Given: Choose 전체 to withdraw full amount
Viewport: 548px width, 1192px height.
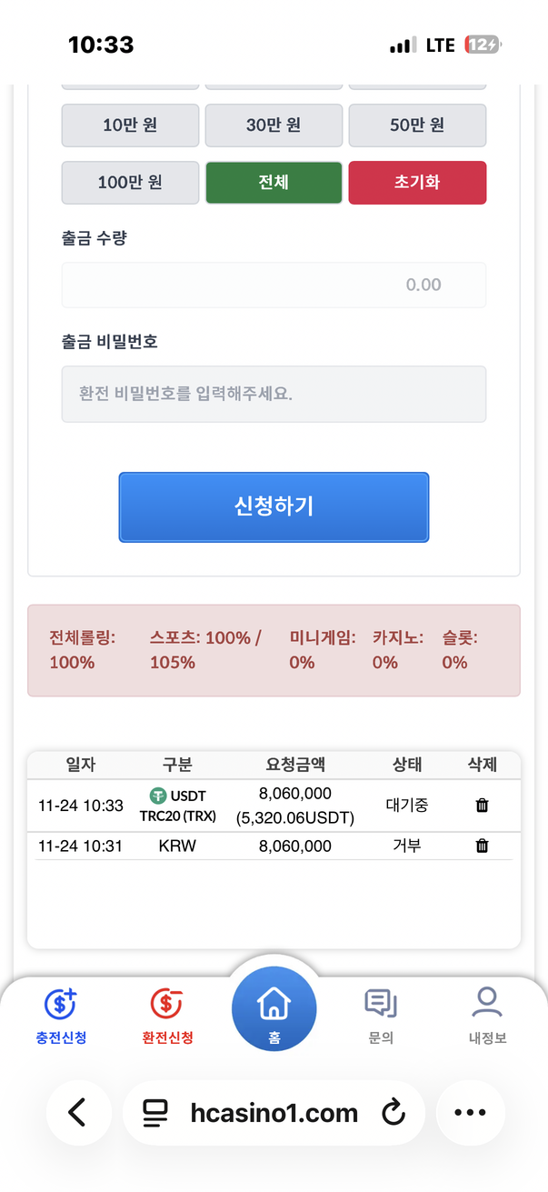Looking at the screenshot, I should pyautogui.click(x=274, y=183).
